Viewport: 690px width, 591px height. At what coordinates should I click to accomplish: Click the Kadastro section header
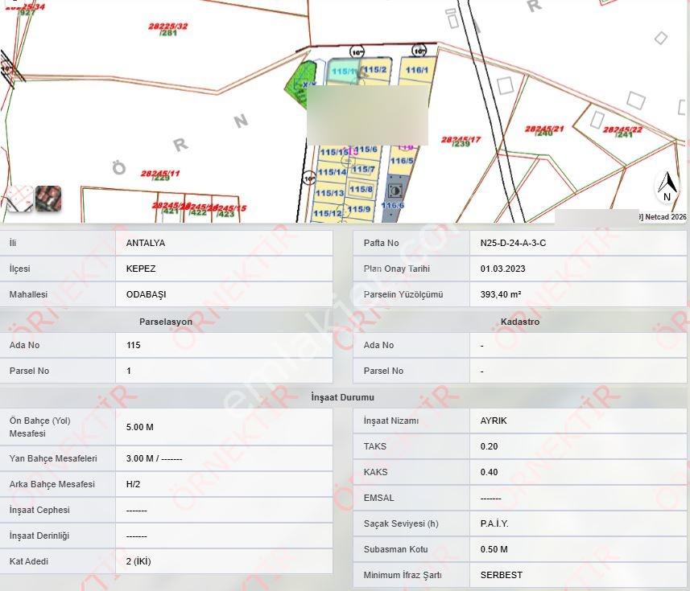520,322
